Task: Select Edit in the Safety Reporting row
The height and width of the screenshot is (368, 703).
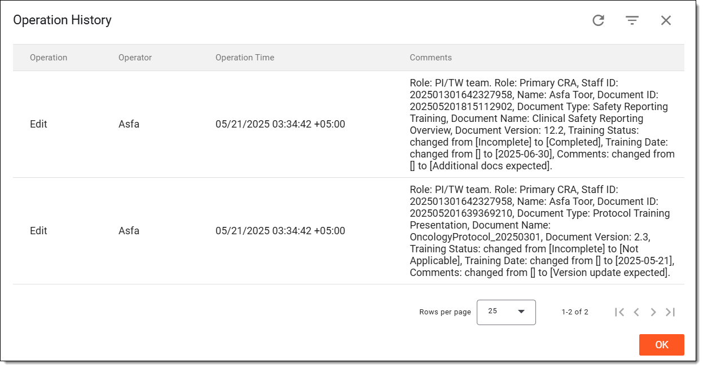Action: (x=38, y=124)
